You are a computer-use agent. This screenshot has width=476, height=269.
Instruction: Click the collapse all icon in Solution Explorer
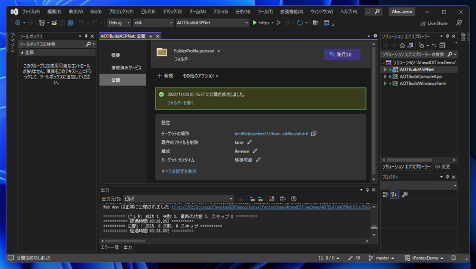click(442, 46)
